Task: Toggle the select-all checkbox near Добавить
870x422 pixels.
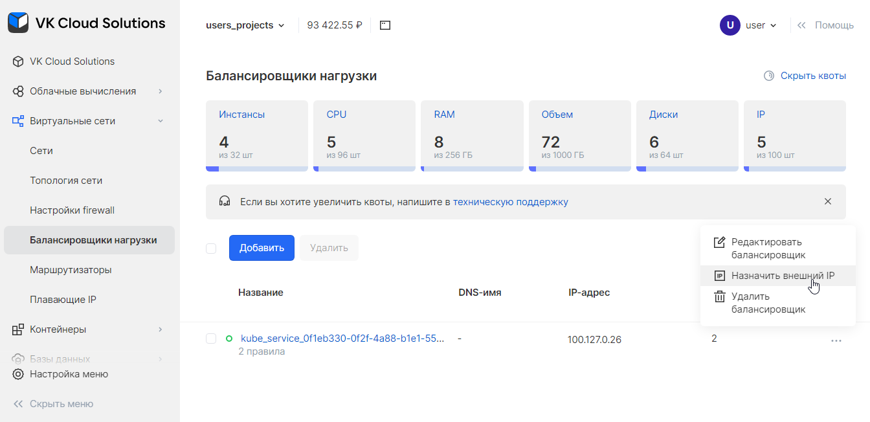Action: [211, 249]
